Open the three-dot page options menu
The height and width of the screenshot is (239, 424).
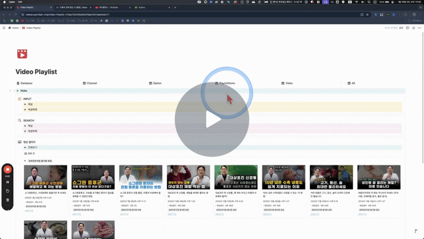419,28
